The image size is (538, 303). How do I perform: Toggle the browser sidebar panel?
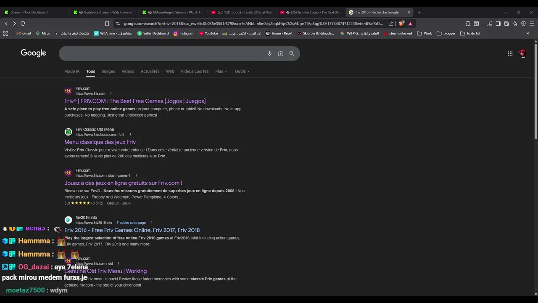[498, 24]
